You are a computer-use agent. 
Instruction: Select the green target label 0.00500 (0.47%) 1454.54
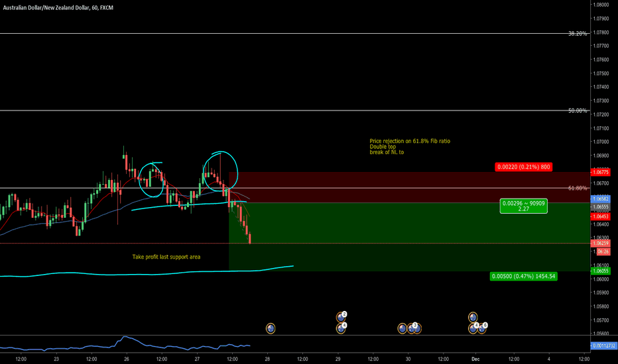(523, 276)
